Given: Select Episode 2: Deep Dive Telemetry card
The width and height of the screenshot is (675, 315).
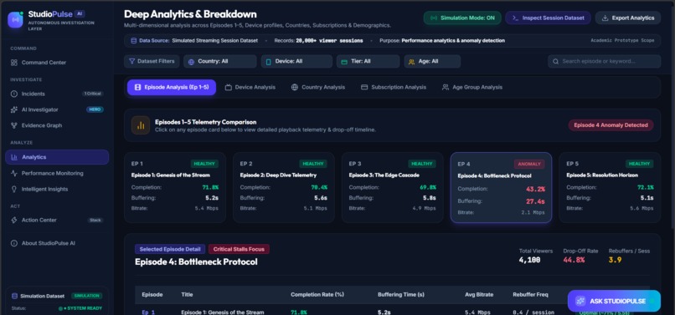Looking at the screenshot, I should (284, 187).
